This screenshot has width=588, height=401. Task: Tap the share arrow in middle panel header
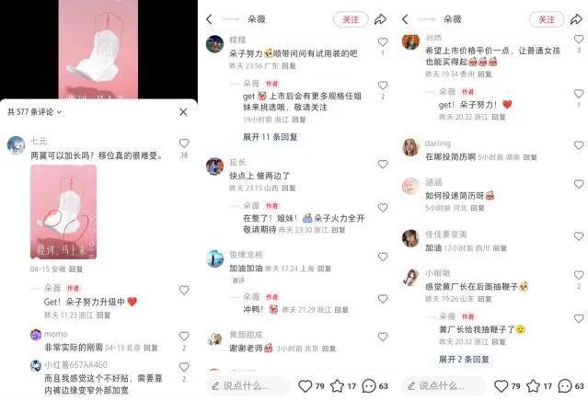(x=380, y=19)
